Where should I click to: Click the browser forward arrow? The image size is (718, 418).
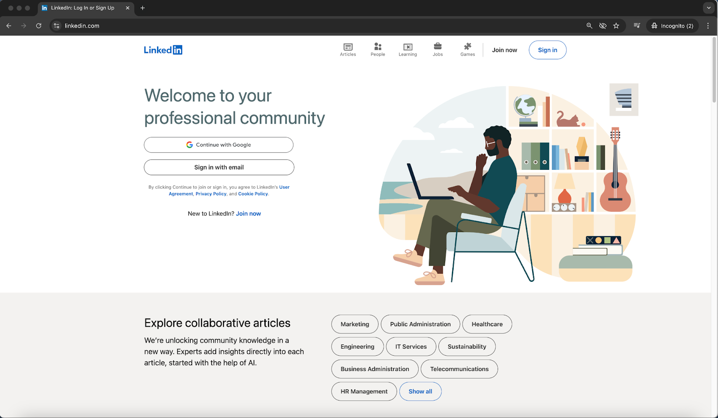coord(24,26)
